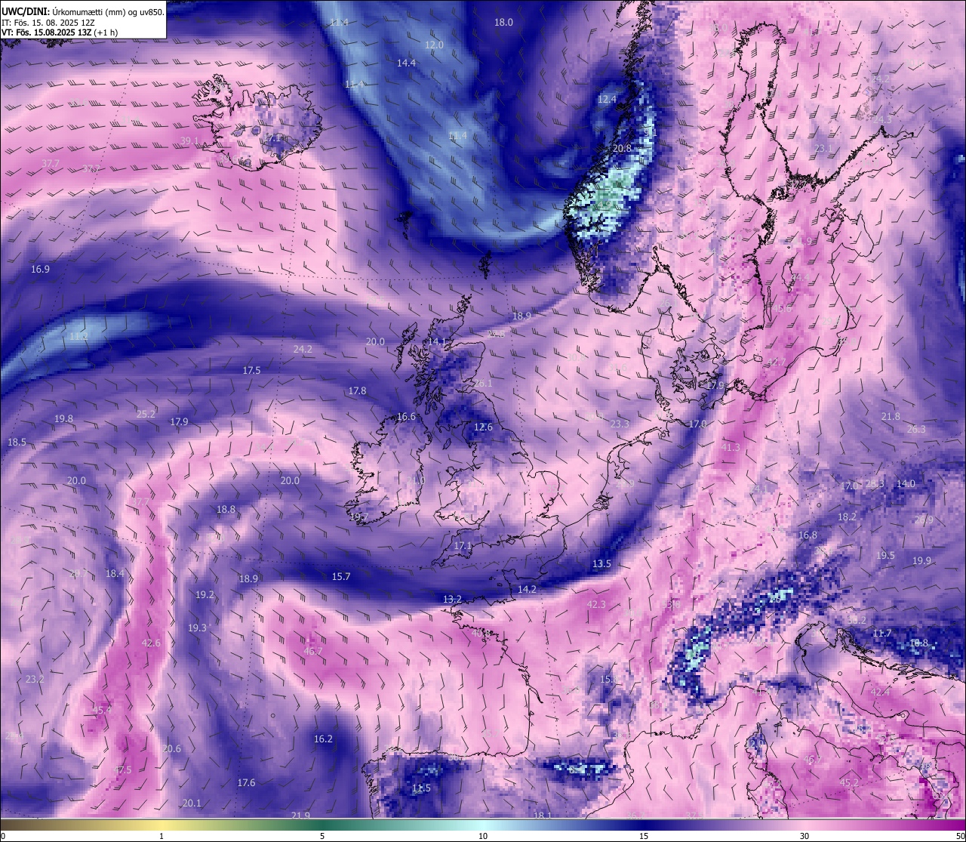Click the map value '18.2'

(847, 517)
